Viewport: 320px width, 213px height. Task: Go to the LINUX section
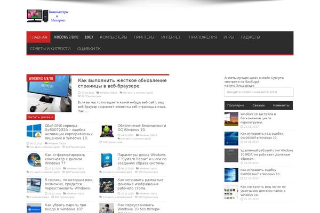tap(89, 37)
